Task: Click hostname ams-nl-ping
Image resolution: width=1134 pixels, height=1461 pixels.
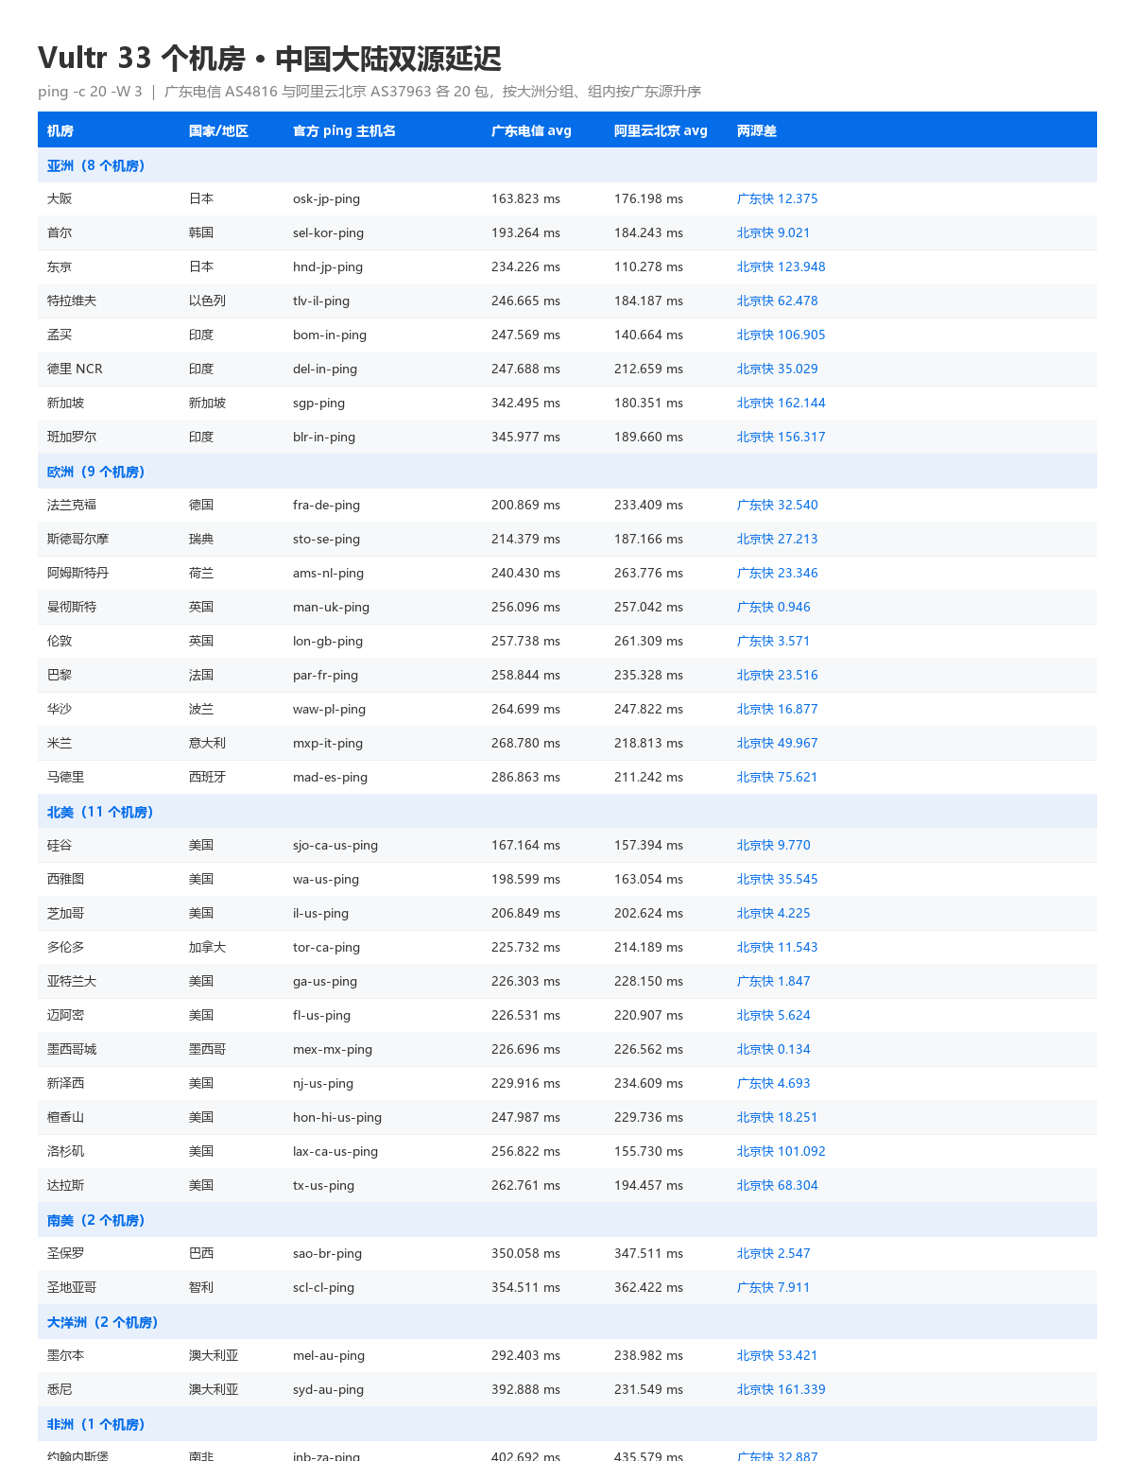Action: [328, 574]
